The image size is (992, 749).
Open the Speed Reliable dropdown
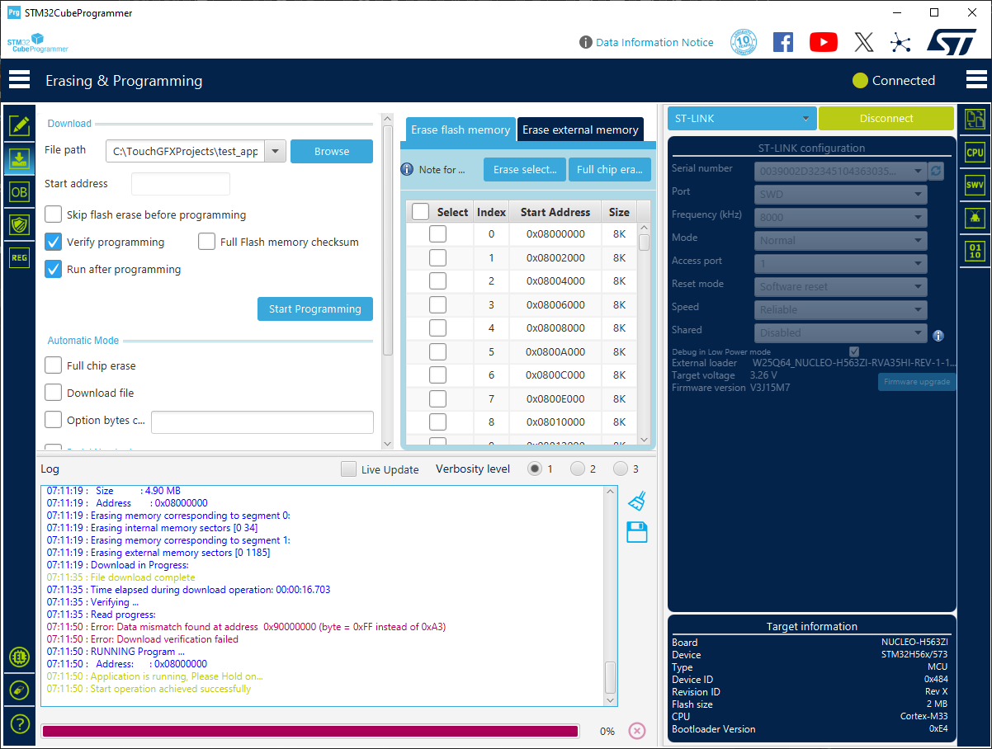pyautogui.click(x=840, y=309)
